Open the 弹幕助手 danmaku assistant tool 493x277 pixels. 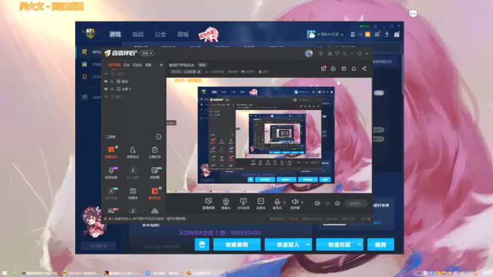111,152
